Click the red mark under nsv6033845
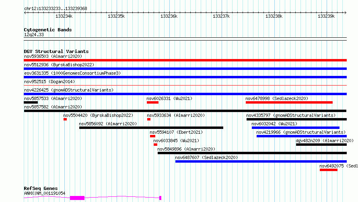The width and height of the screenshot is (358, 202). pos(156,145)
